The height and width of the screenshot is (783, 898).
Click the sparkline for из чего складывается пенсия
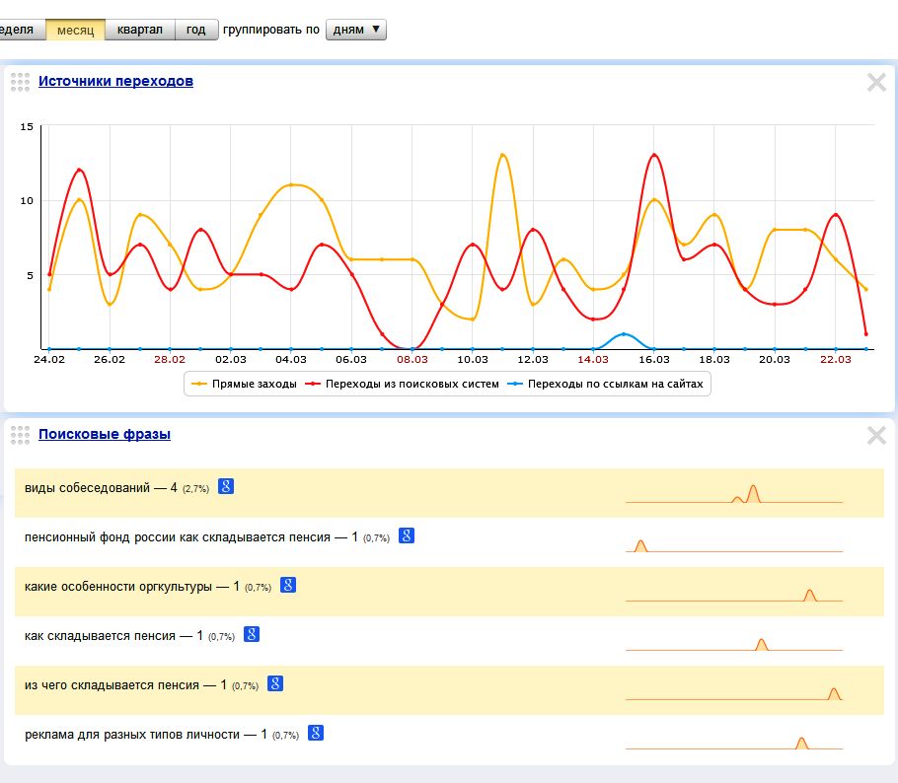733,693
